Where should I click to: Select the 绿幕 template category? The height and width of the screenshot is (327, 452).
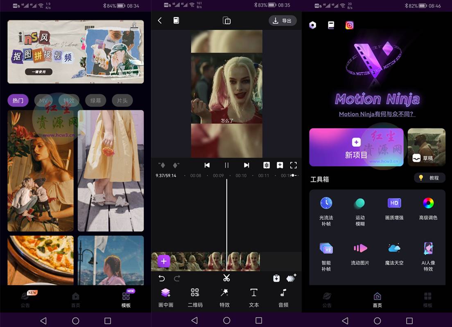pos(95,101)
